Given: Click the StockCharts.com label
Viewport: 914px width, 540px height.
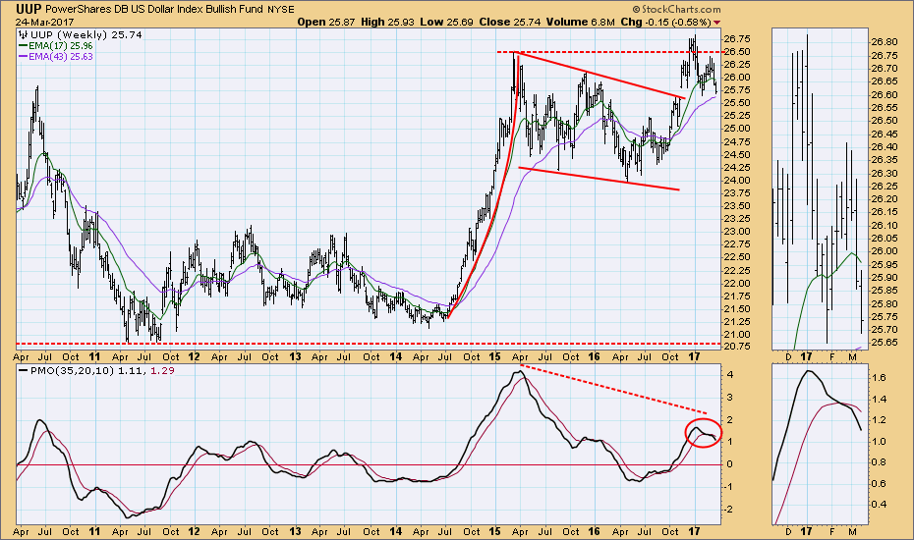Looking at the screenshot, I should tap(676, 9).
